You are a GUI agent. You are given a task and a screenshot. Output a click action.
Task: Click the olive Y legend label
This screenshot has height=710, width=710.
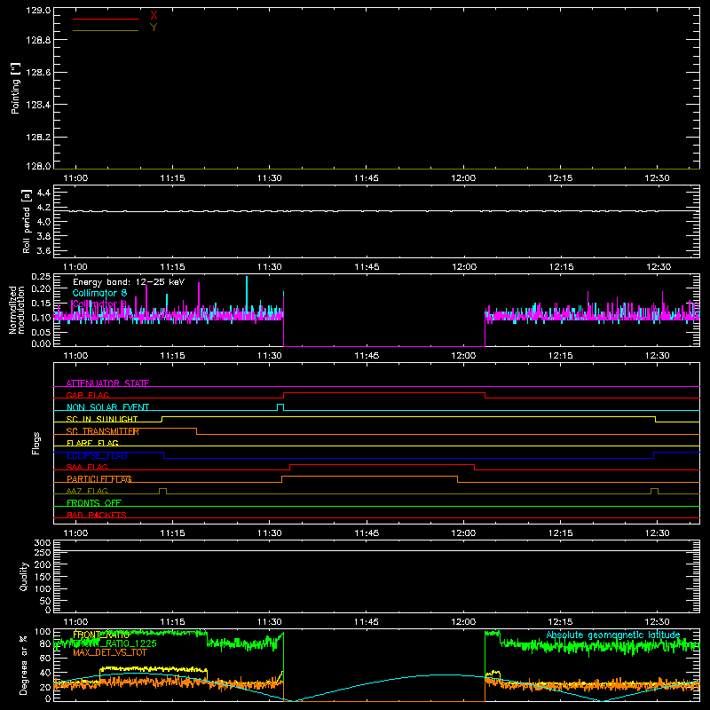[x=154, y=28]
